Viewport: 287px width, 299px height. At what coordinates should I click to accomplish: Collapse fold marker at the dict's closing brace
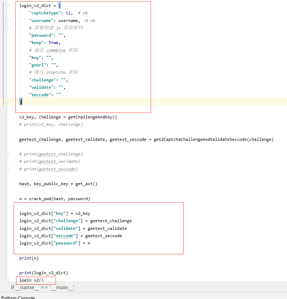pyautogui.click(x=7, y=102)
